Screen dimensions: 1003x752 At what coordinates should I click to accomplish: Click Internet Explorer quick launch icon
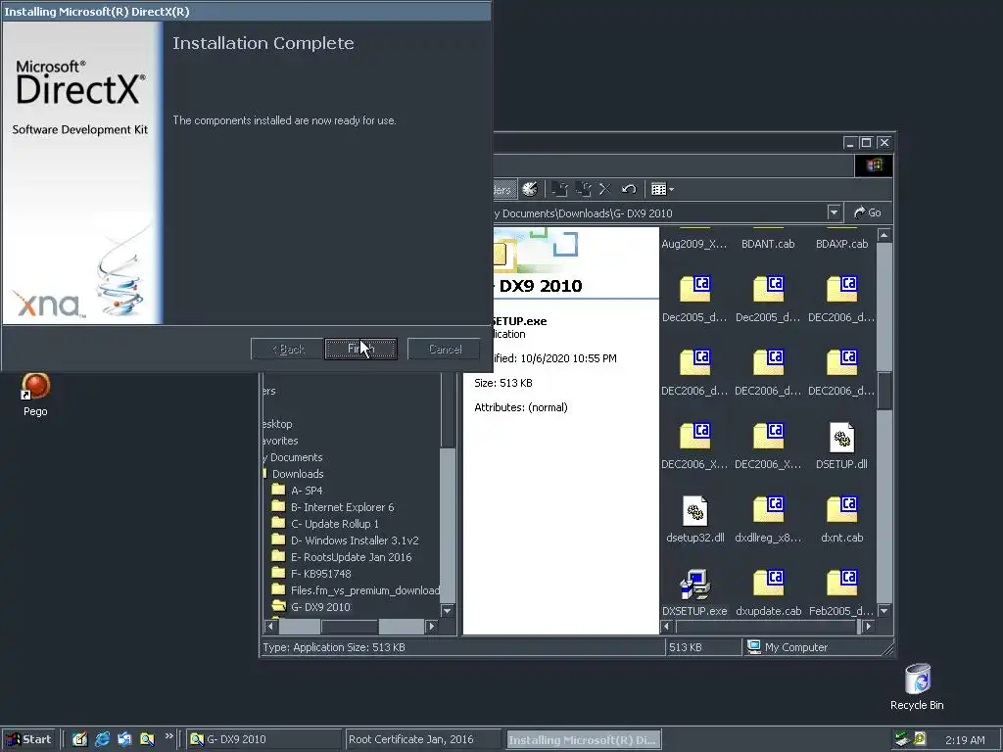pos(102,739)
